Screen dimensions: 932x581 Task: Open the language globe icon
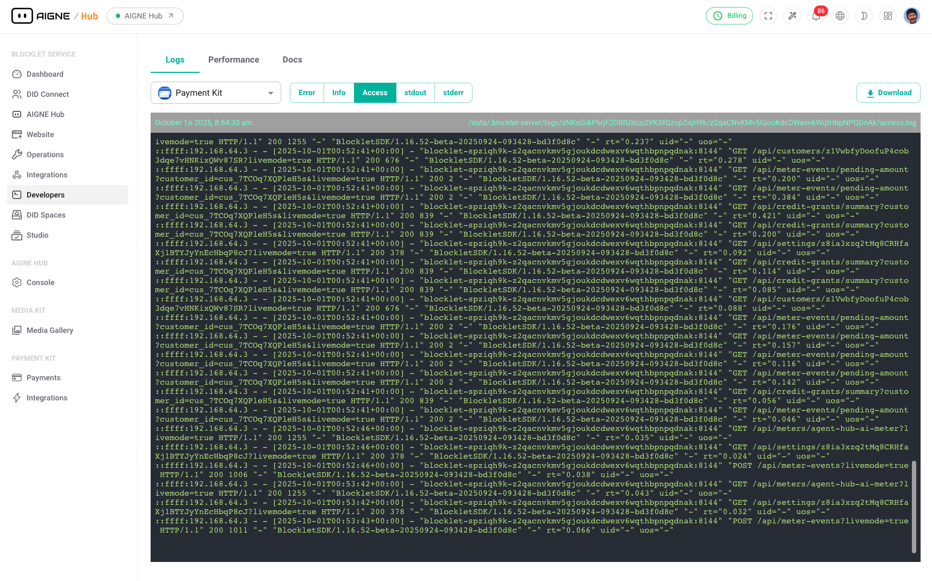[840, 16]
